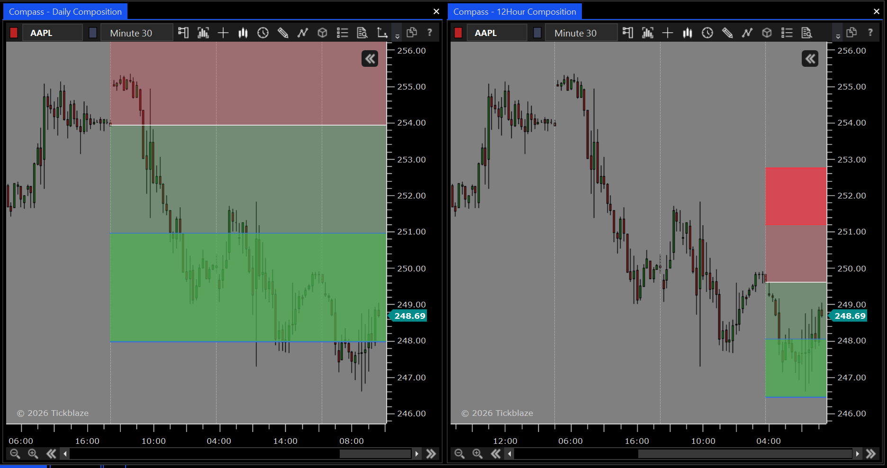The width and height of the screenshot is (887, 468).
Task: Click the 3D cube icon in Daily chart toolbar
Action: coord(322,33)
